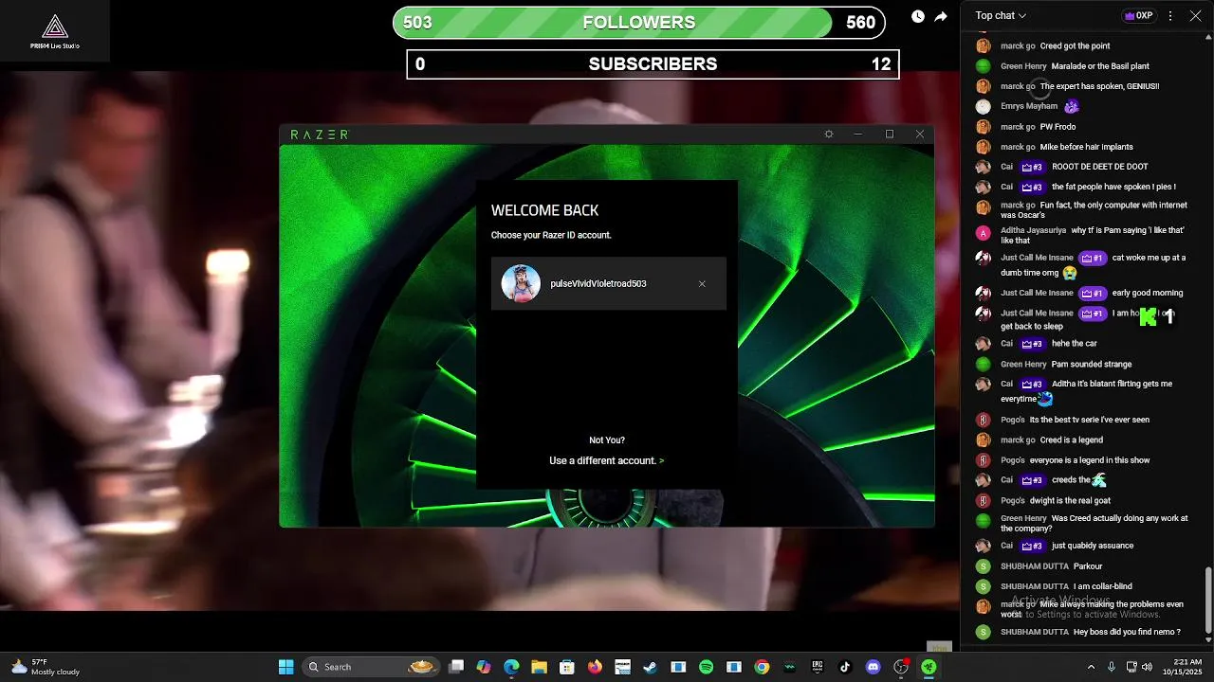Click Pogo's 'dwight is the real goat'

point(1070,500)
